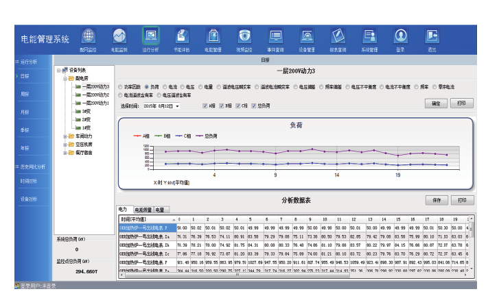Select the 电流 radio button

coord(166,87)
